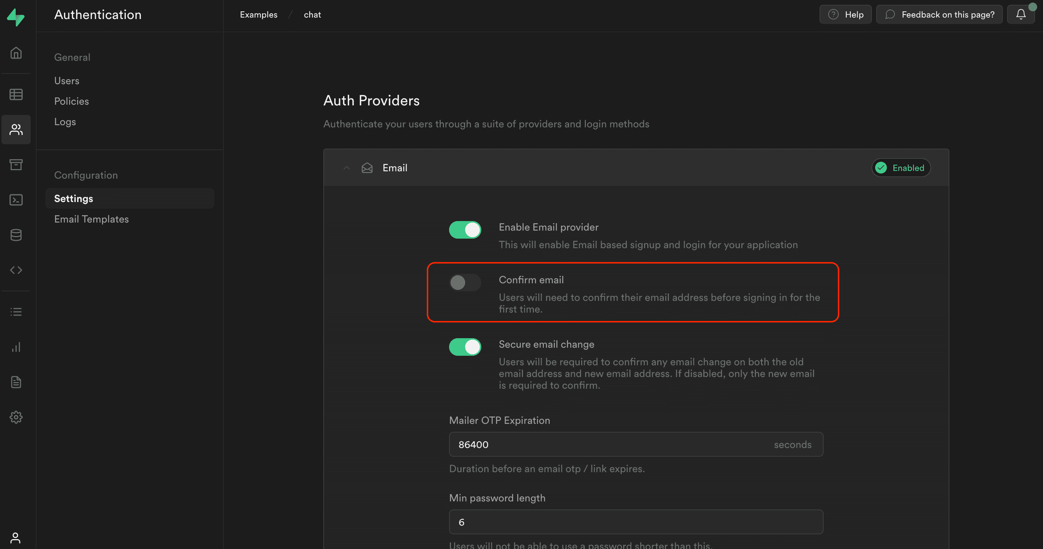The width and height of the screenshot is (1043, 549).
Task: Open the API docs code icon
Action: tap(16, 269)
